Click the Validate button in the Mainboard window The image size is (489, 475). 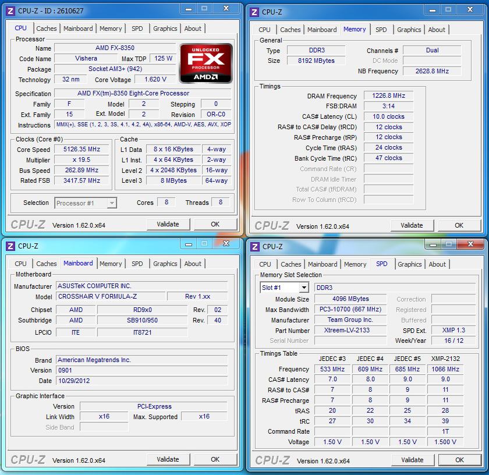pos(168,459)
